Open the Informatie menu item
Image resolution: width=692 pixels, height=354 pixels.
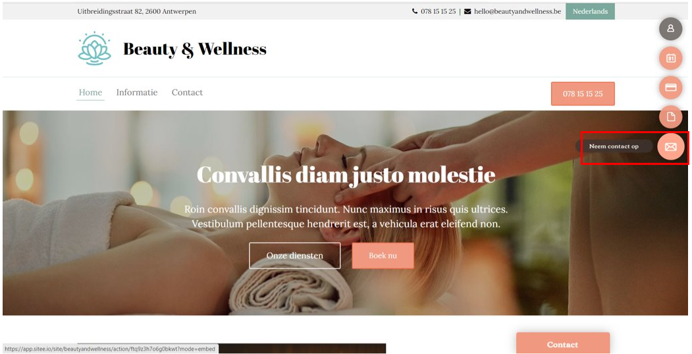coord(137,92)
